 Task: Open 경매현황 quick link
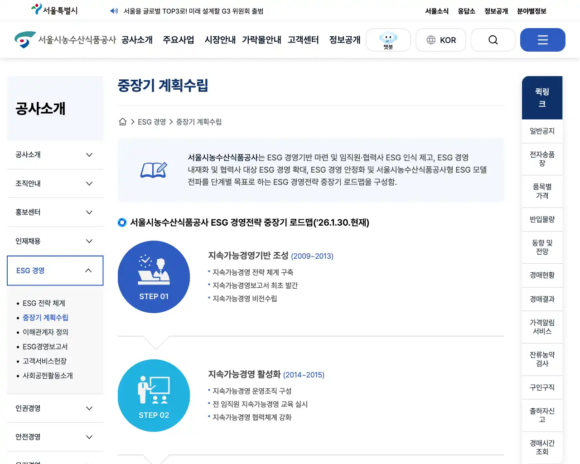click(542, 275)
